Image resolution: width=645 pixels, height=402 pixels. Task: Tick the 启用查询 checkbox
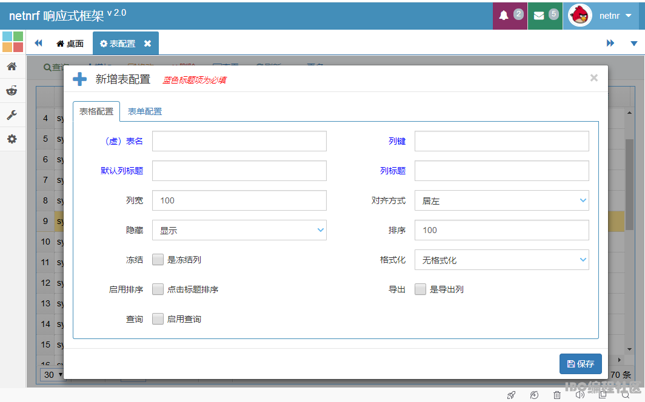158,318
